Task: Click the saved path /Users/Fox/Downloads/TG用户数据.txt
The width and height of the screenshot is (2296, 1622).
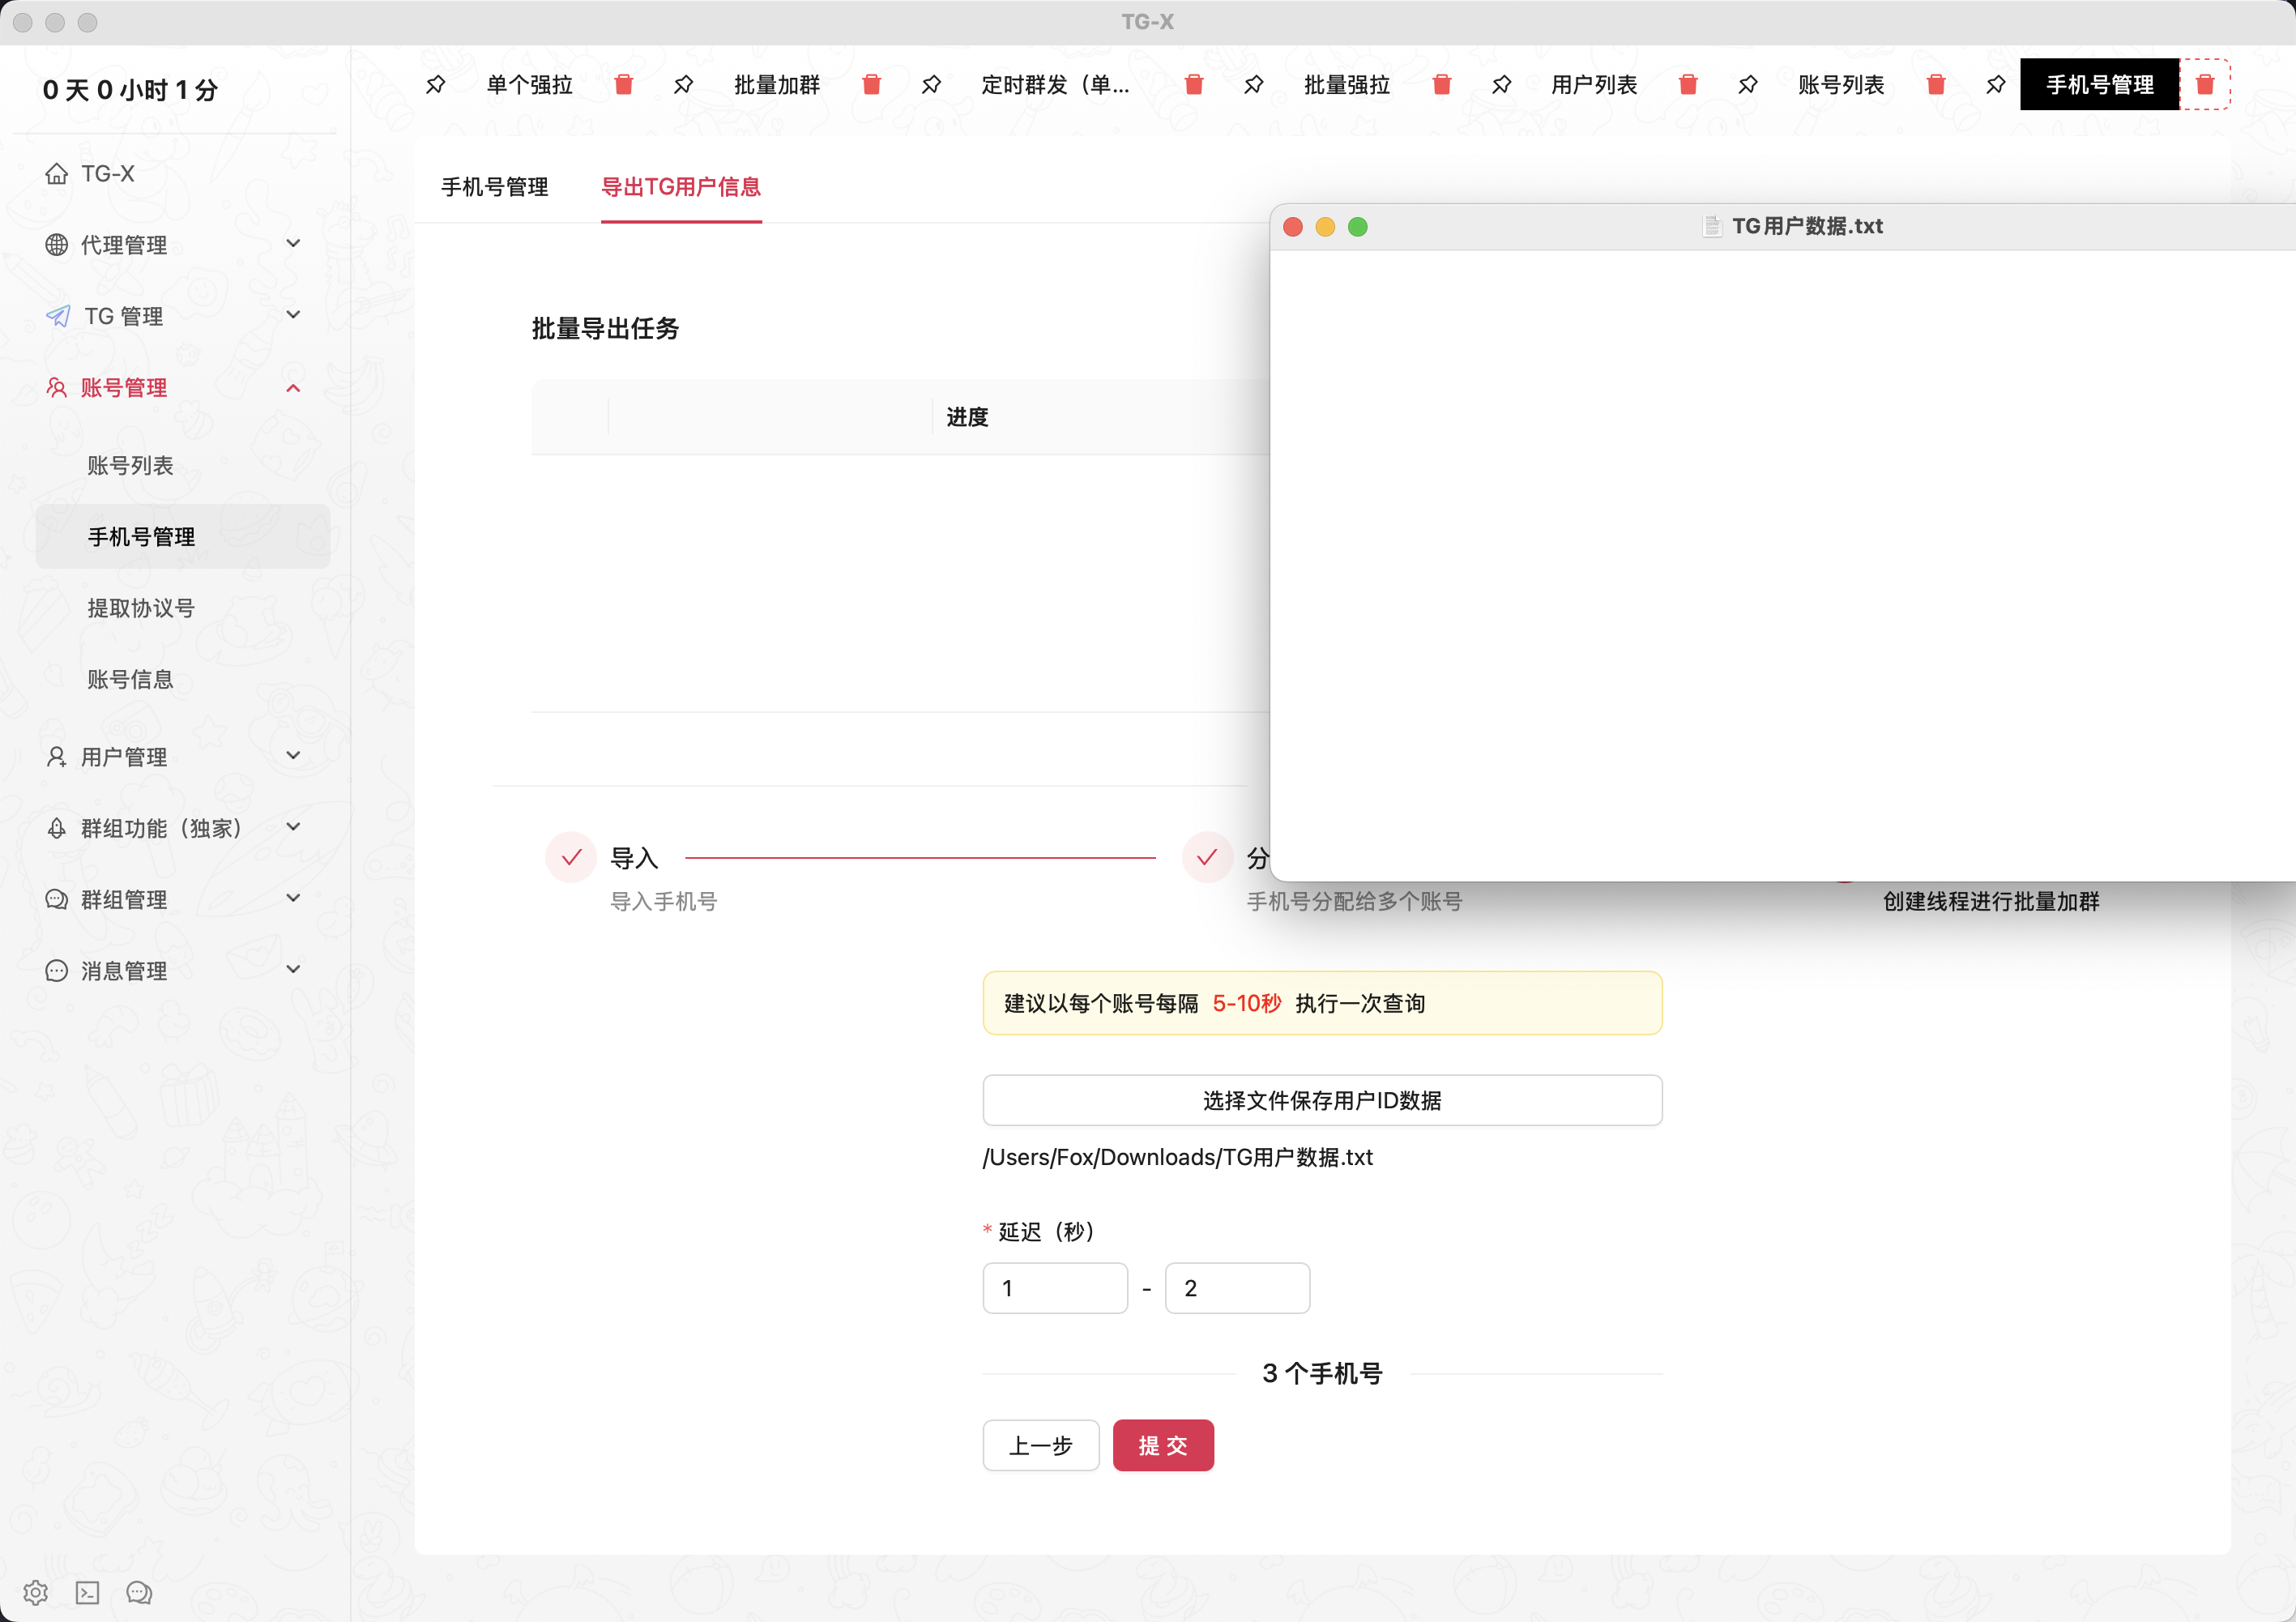Action: (1177, 1157)
